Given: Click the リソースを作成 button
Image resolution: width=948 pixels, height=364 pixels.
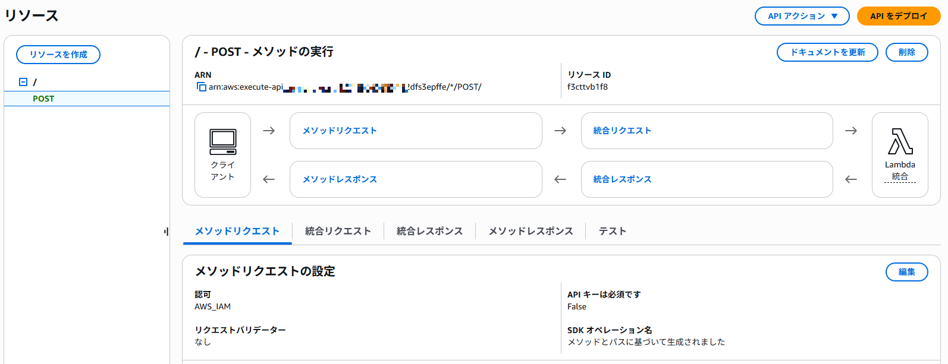Looking at the screenshot, I should [x=58, y=55].
